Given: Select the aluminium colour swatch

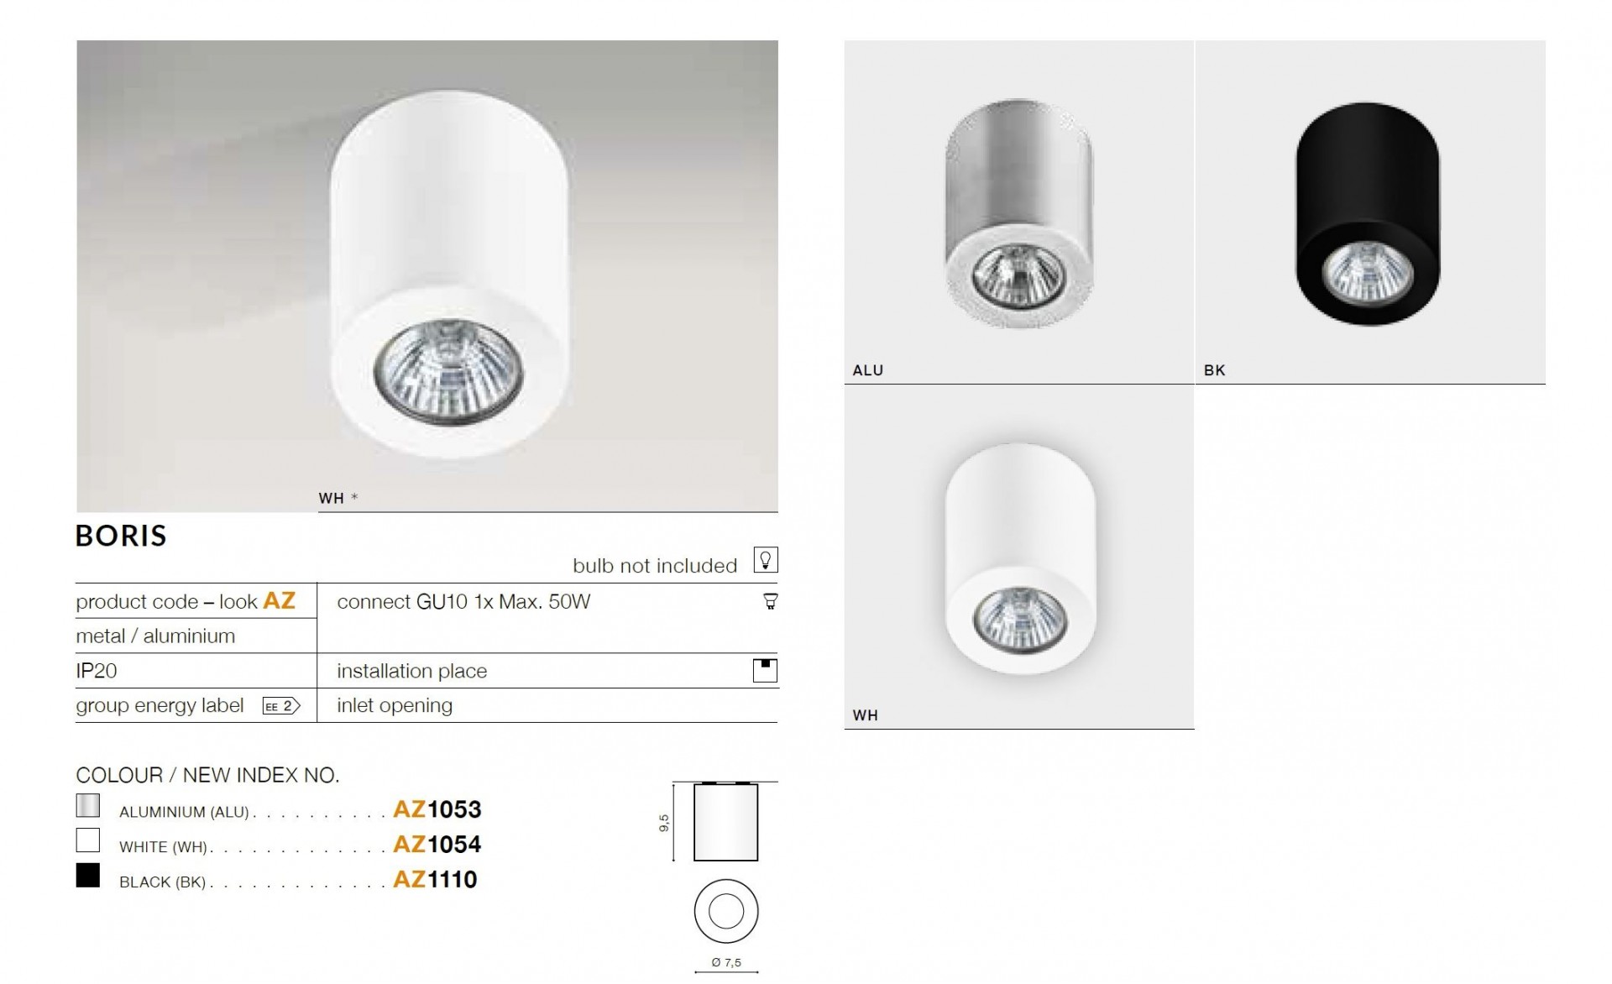Looking at the screenshot, I should pyautogui.click(x=88, y=806).
